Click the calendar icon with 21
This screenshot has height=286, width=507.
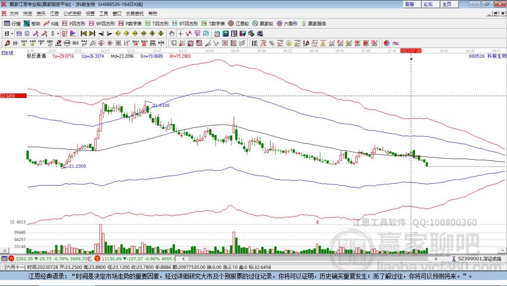coord(217,34)
